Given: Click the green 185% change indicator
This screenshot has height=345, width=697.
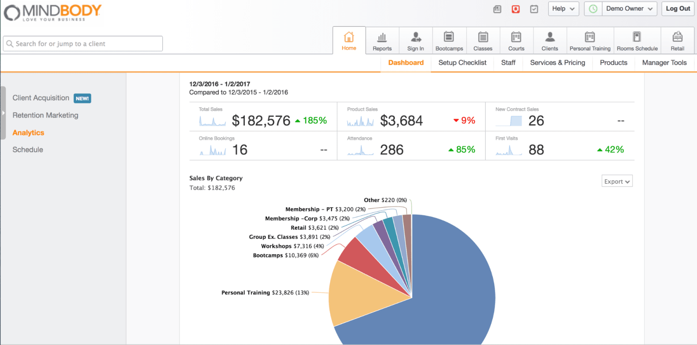Looking at the screenshot, I should [x=311, y=121].
